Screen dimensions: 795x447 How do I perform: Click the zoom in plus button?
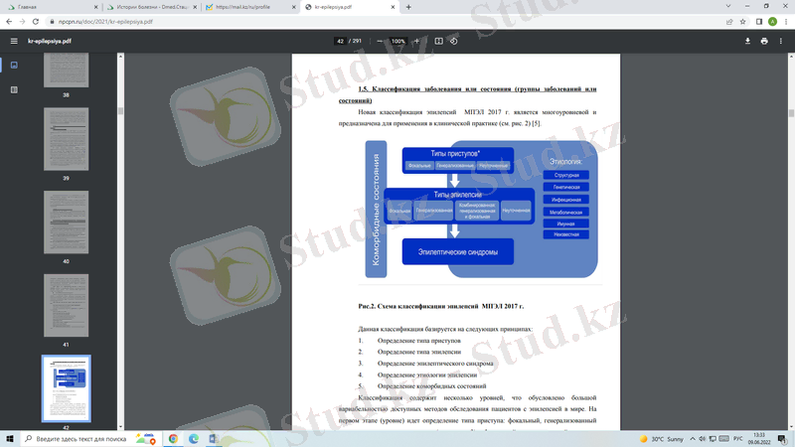tap(416, 41)
